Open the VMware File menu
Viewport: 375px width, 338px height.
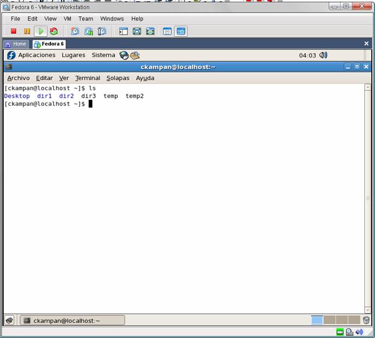tap(15, 18)
